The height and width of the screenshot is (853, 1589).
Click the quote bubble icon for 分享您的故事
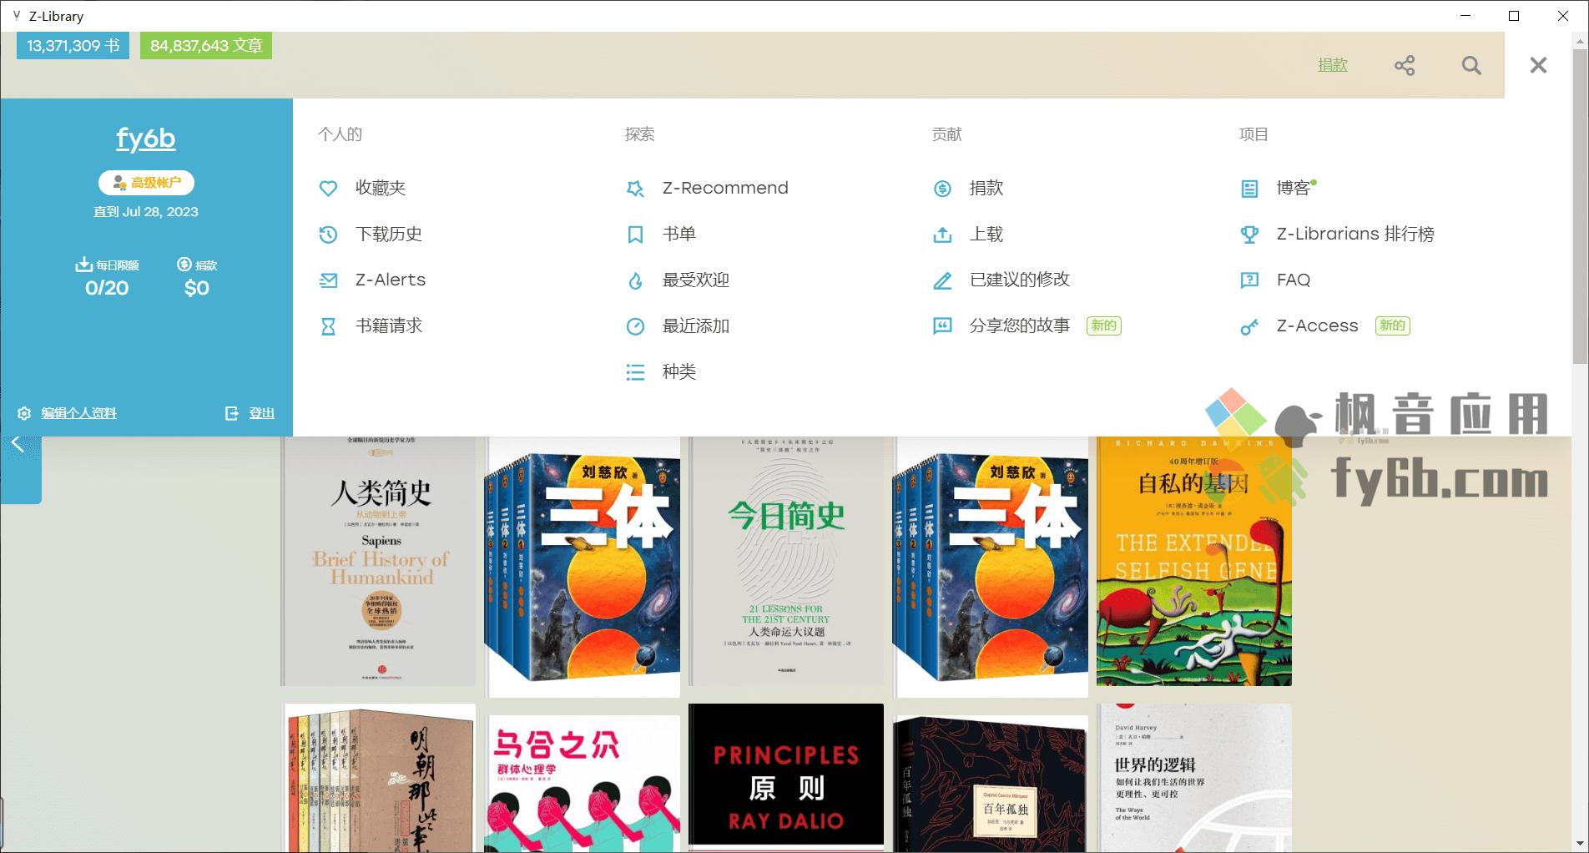pos(942,326)
